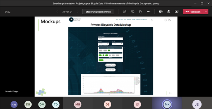Select the MK active speaker avatar
Screen dimensions: 212x109
pos(167,104)
